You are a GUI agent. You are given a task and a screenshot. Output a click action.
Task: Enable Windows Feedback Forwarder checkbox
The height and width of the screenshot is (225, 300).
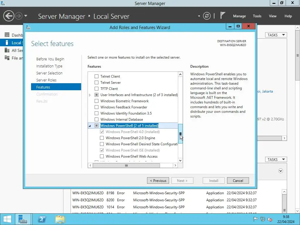pyautogui.click(x=97, y=107)
